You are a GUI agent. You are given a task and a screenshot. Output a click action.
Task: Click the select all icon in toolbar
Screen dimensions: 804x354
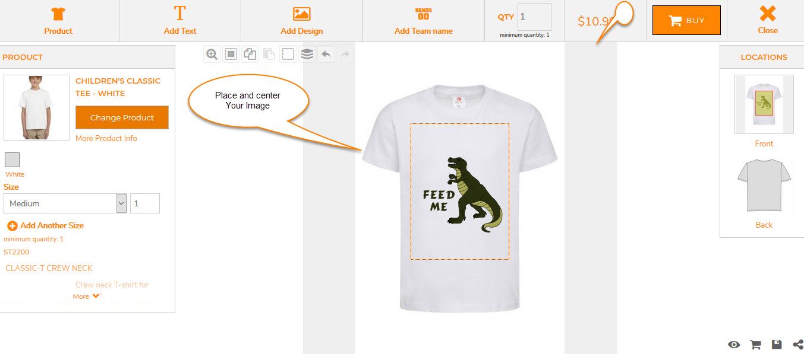(231, 55)
